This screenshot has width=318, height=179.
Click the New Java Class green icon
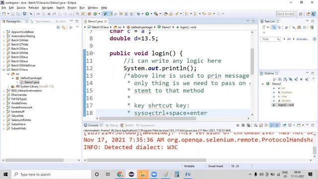click(95, 14)
